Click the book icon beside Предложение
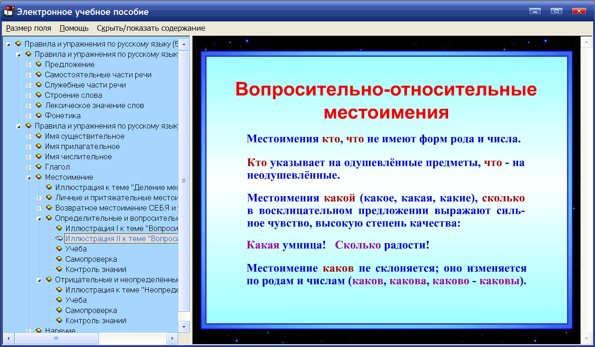Screen dimensions: 595x347 [x=38, y=64]
